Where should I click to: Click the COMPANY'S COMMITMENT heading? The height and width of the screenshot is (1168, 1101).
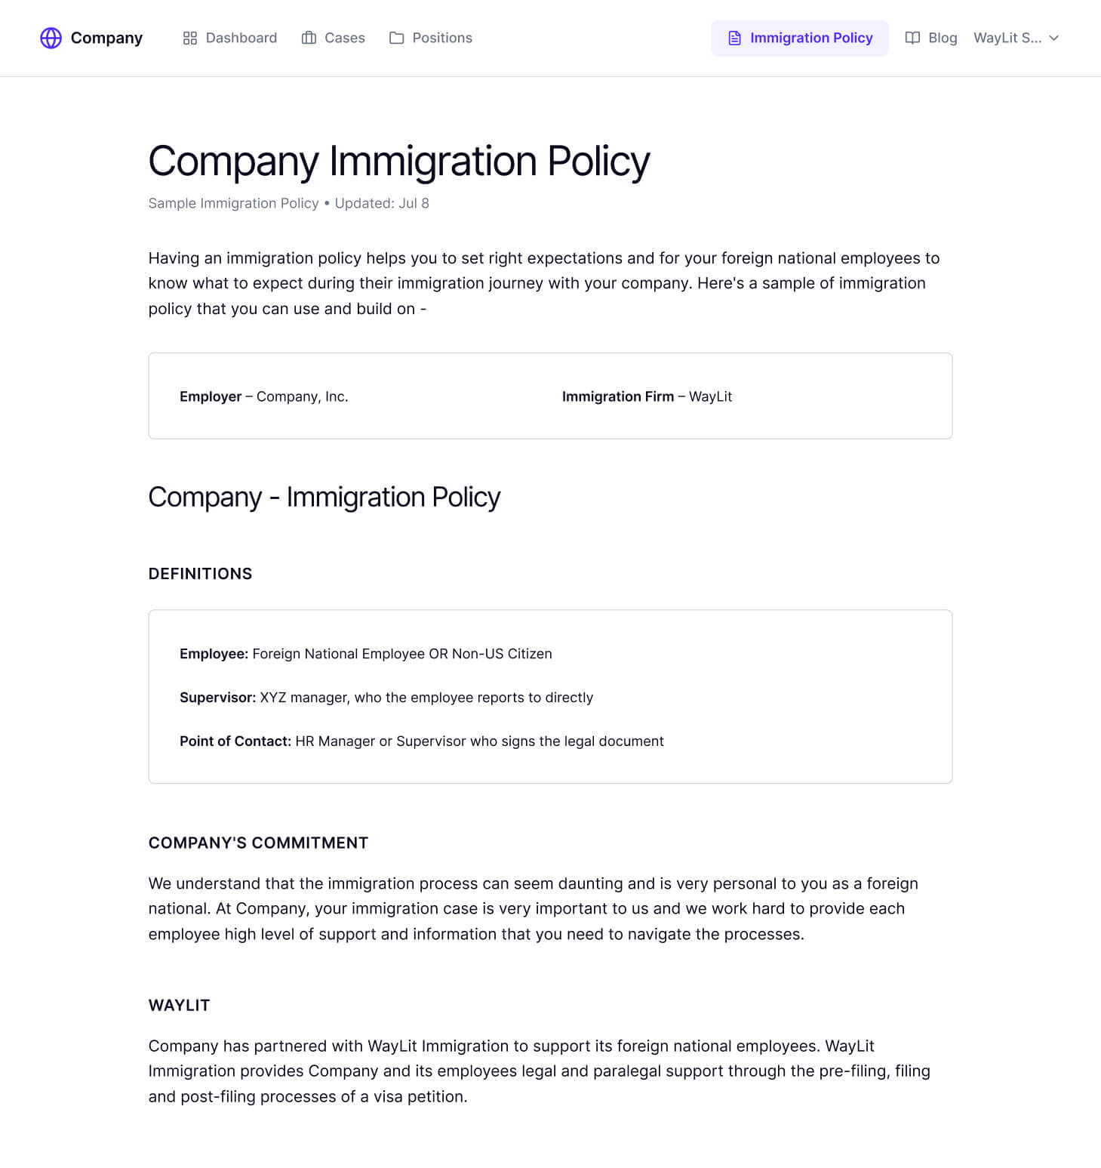[258, 843]
